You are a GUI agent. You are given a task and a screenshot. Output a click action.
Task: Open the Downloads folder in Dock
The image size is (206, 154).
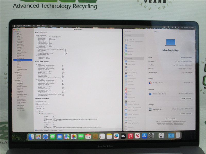pyautogui.click(x=171, y=136)
